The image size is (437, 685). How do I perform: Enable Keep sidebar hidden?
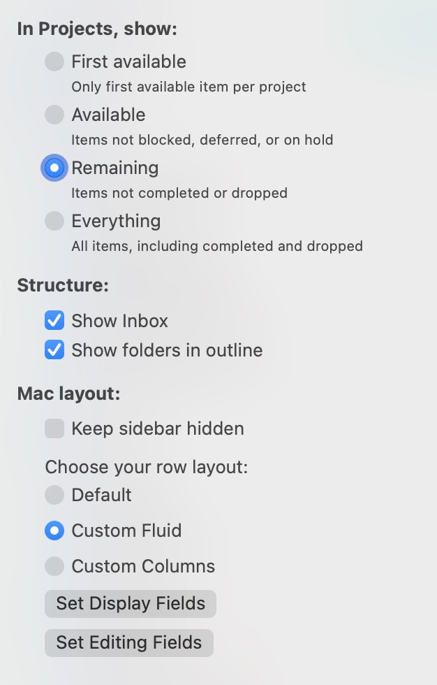[54, 428]
